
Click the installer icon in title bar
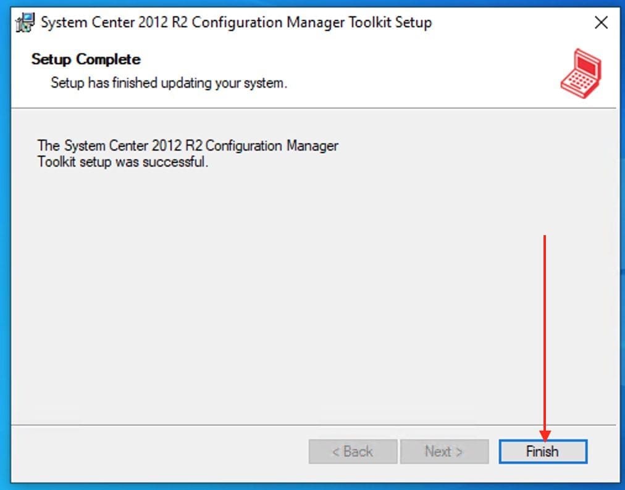[25, 23]
